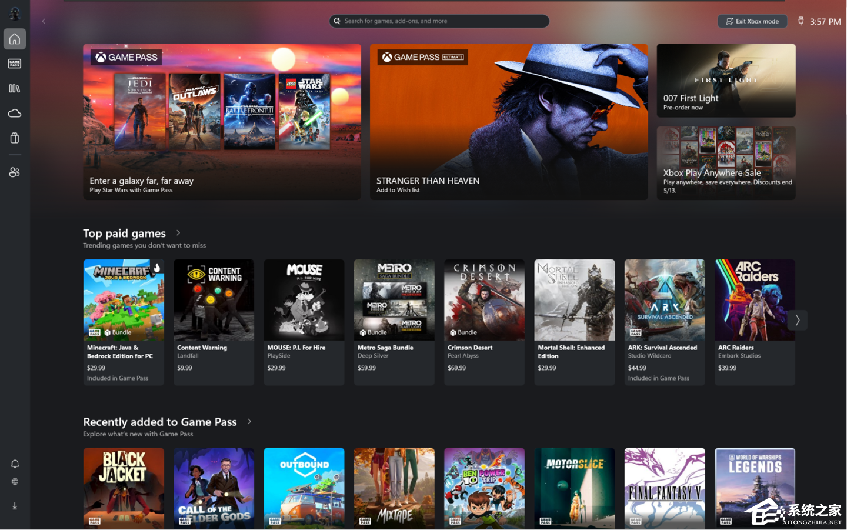Screen dimensions: 847x530
Task: Open Call of the Elder Gods tile
Action: 214,488
